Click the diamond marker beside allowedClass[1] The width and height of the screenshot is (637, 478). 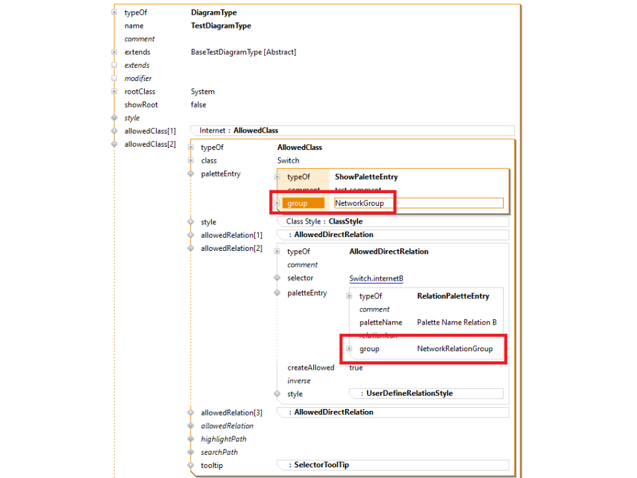pos(115,131)
